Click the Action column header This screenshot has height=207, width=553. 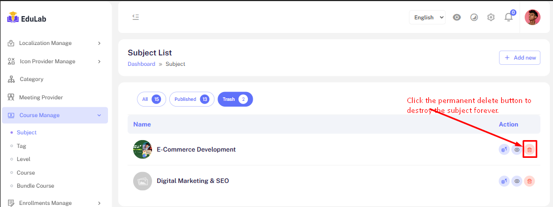(x=508, y=124)
